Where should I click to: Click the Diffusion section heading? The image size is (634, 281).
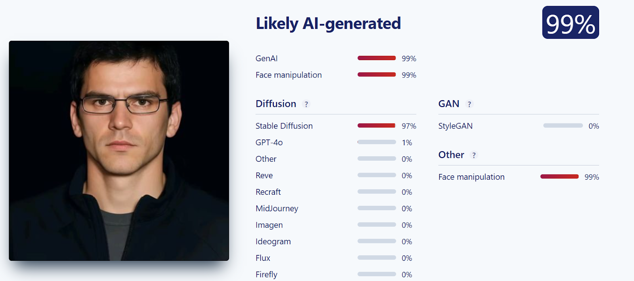point(276,104)
